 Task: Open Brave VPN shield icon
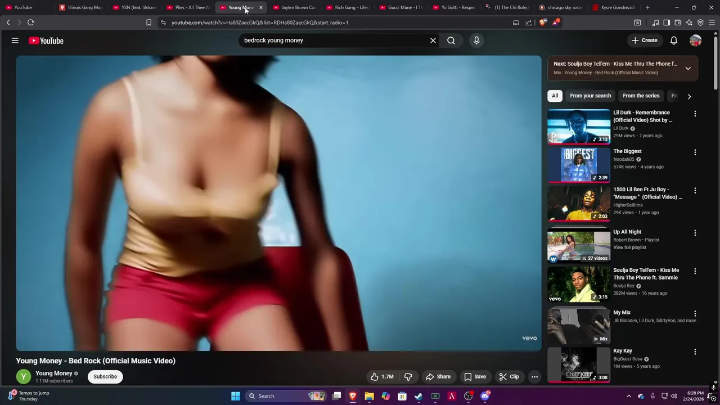pyautogui.click(x=700, y=22)
